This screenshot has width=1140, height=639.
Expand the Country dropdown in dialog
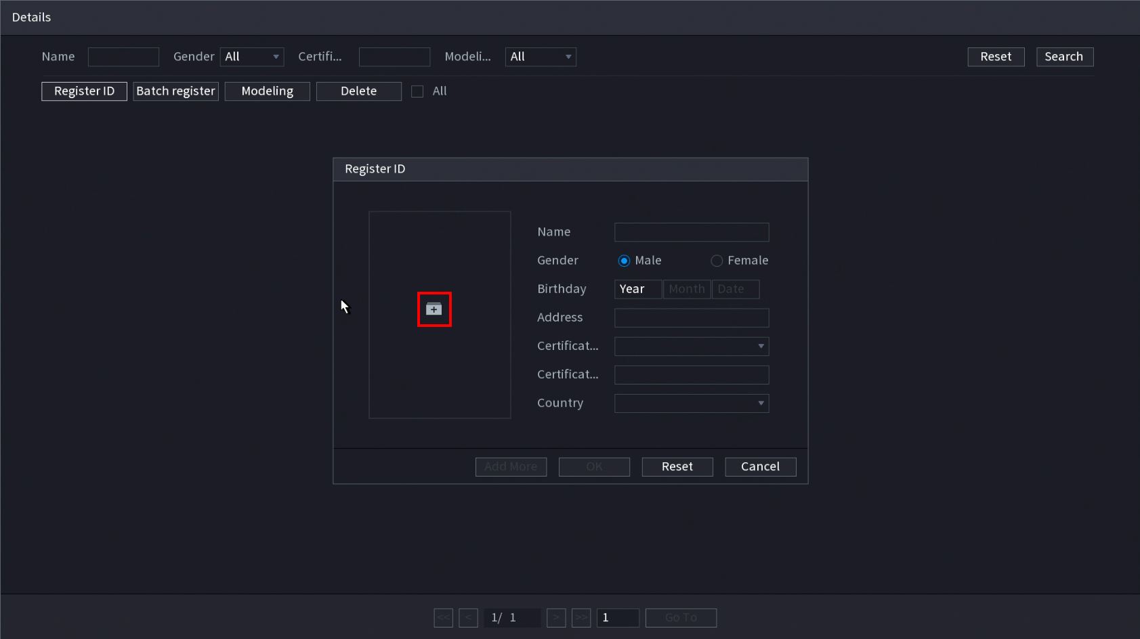(x=691, y=403)
